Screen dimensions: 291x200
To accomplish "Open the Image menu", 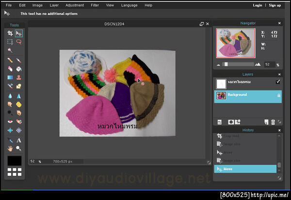I will 37,5.
